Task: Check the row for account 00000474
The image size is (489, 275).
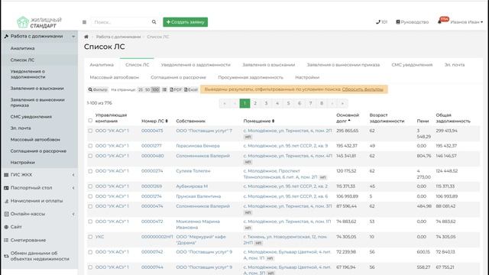Action: point(90,206)
